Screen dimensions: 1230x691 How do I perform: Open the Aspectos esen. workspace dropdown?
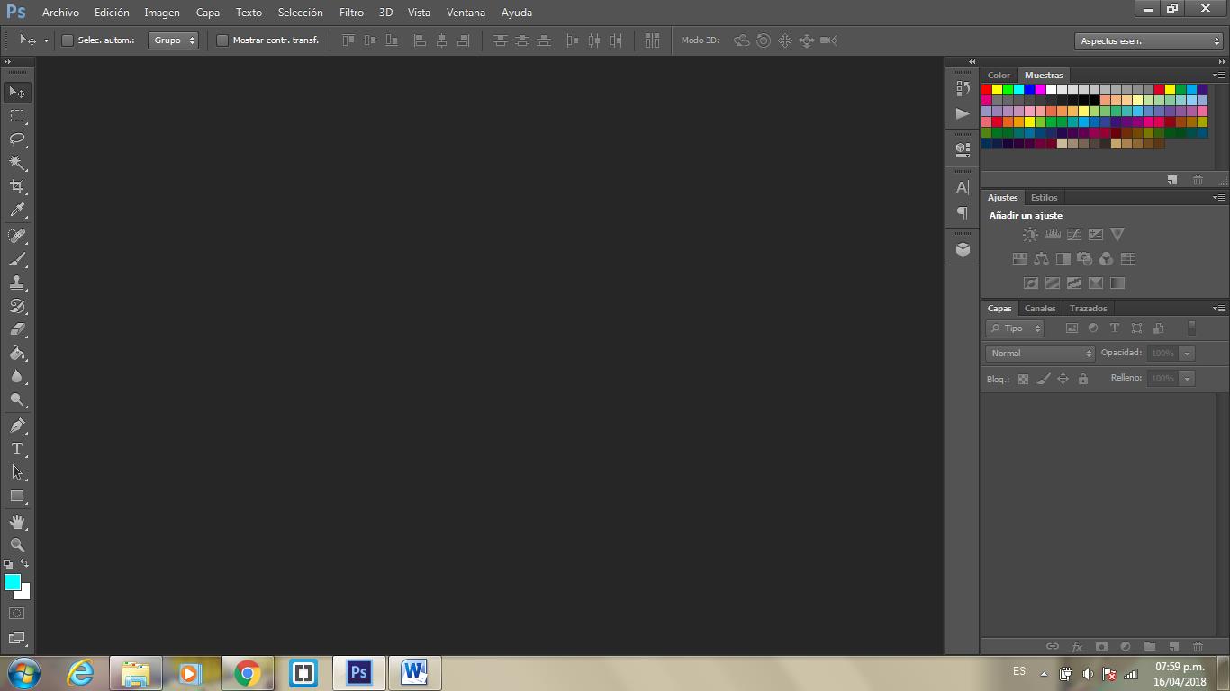click(x=1148, y=41)
